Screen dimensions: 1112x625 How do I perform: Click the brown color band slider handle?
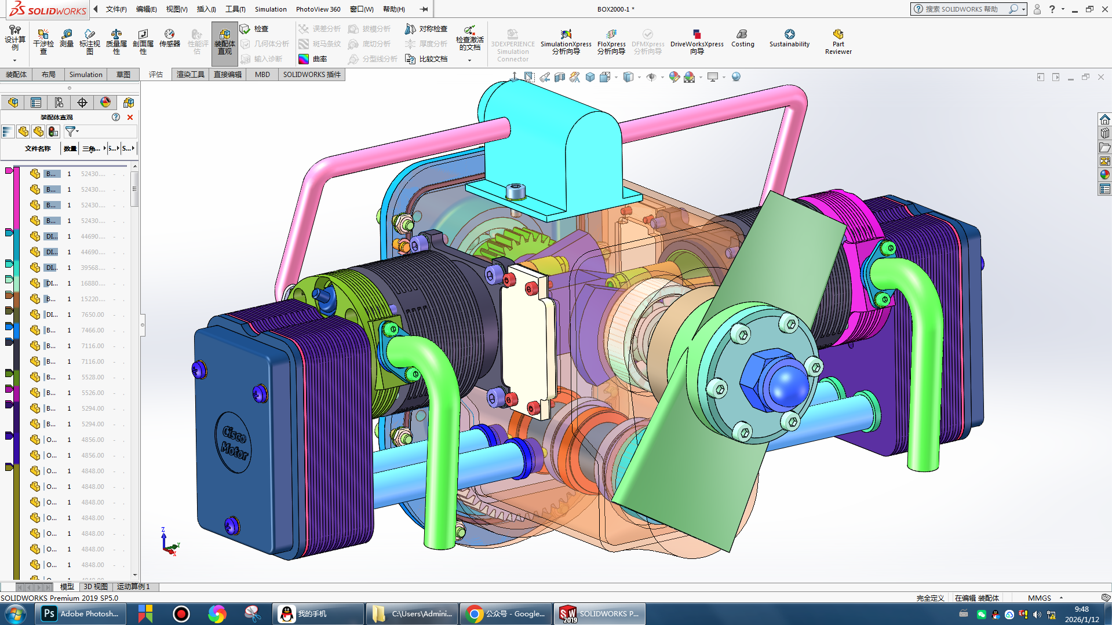pyautogui.click(x=9, y=295)
